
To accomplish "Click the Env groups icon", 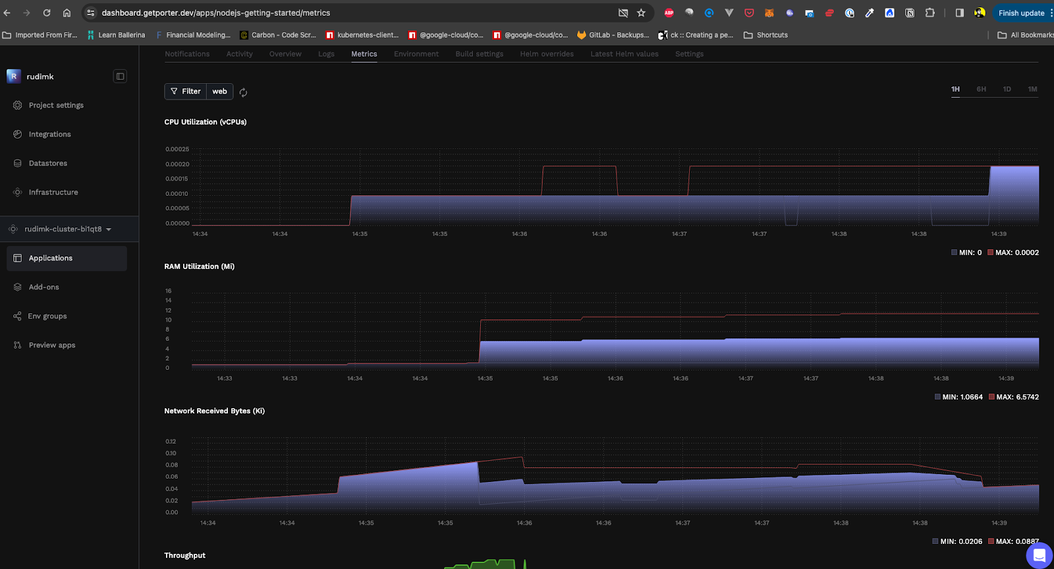I will [x=17, y=316].
